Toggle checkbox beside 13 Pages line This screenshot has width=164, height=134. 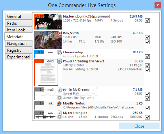coord(147,65)
